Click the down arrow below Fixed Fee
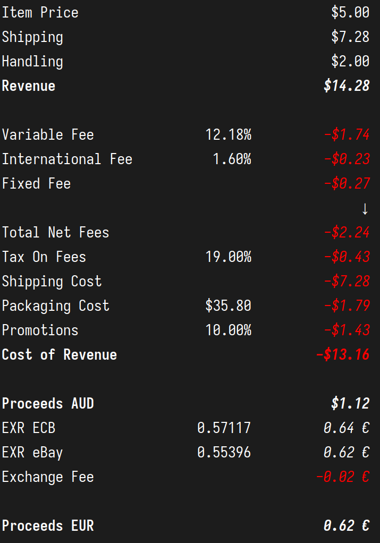This screenshot has width=380, height=543. [x=365, y=209]
